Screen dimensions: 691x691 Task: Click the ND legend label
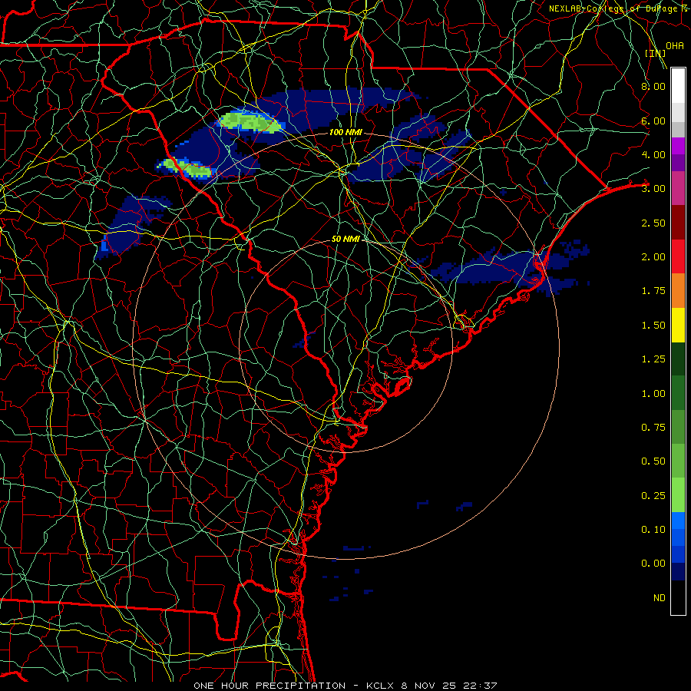(660, 598)
